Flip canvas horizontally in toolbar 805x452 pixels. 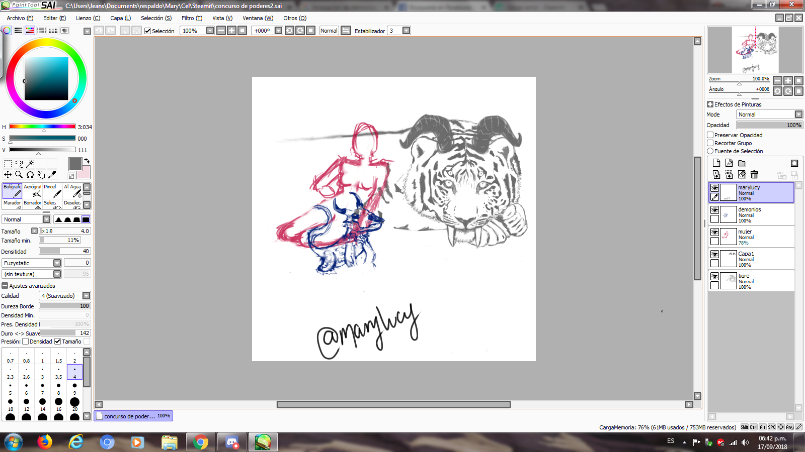346,31
